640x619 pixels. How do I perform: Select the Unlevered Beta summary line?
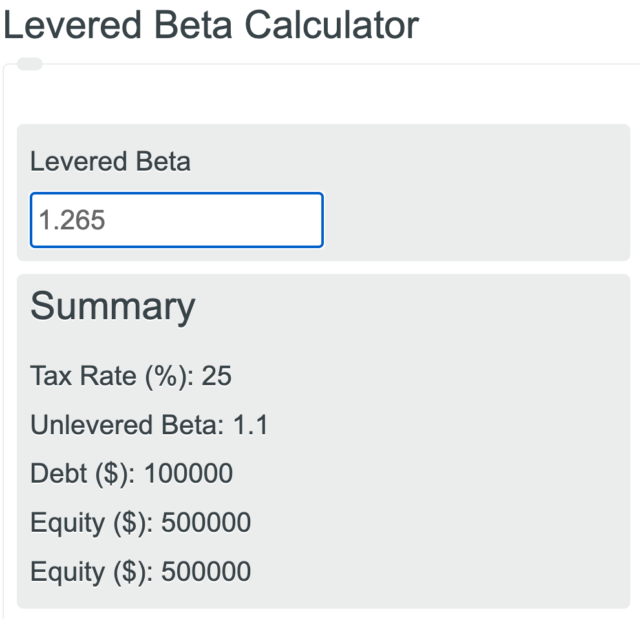click(149, 425)
